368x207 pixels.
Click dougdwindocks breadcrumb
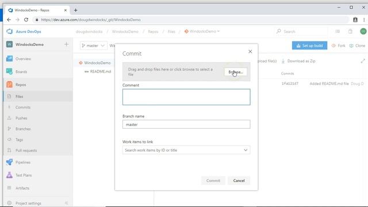[x=89, y=32]
